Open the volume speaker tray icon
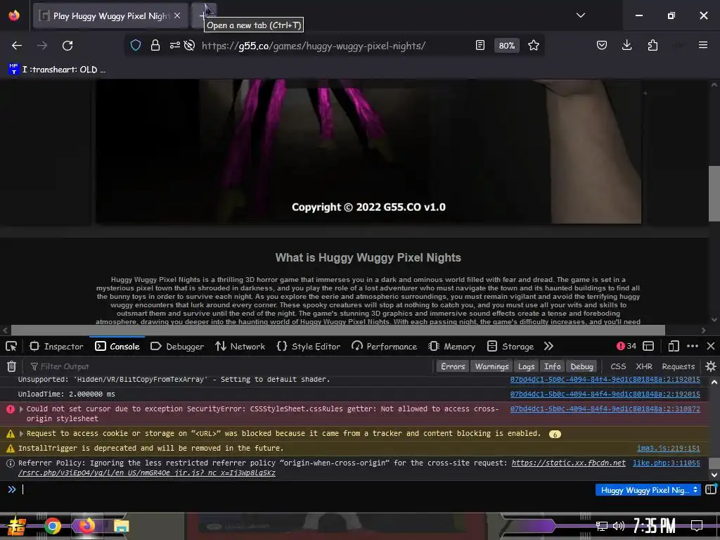 pyautogui.click(x=619, y=526)
